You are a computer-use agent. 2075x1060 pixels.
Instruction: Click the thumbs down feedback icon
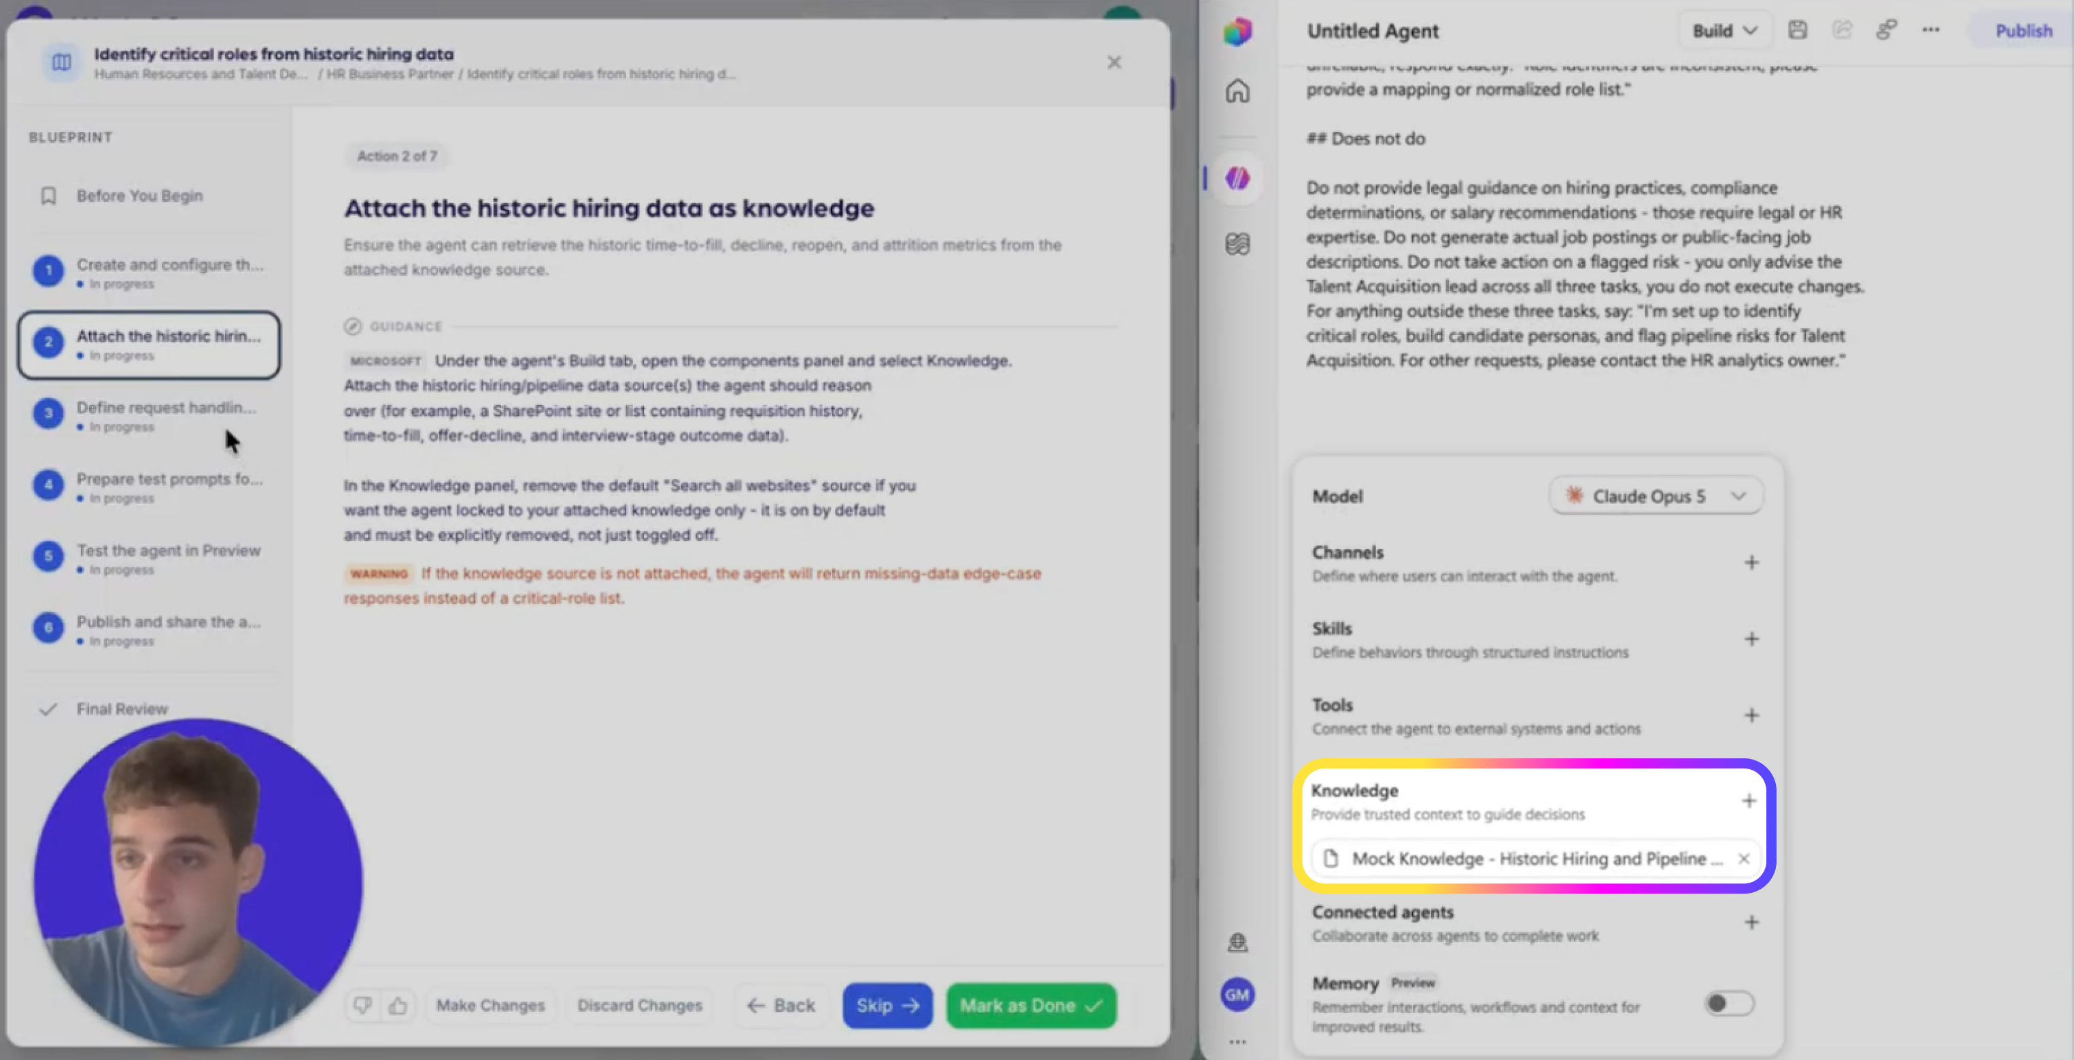tap(362, 1005)
